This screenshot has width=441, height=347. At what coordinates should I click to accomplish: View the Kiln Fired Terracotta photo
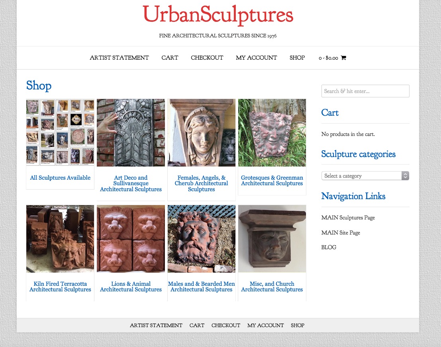point(60,239)
